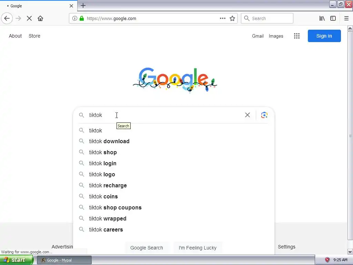Select tiktok shop coupons suggestion
The height and width of the screenshot is (265, 353).
pos(173,207)
